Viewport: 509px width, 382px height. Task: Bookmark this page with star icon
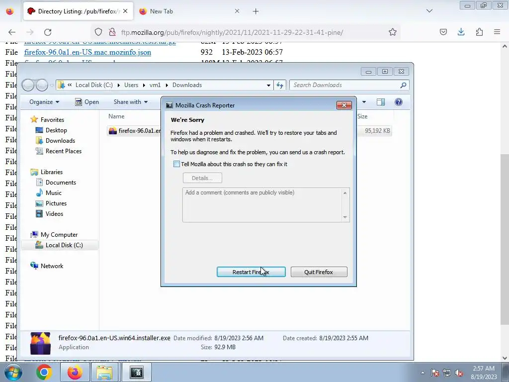click(393, 32)
